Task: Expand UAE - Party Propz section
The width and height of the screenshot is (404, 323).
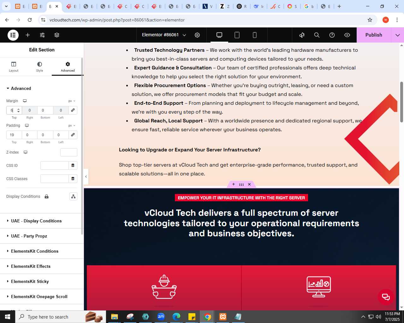Action: [x=41, y=236]
